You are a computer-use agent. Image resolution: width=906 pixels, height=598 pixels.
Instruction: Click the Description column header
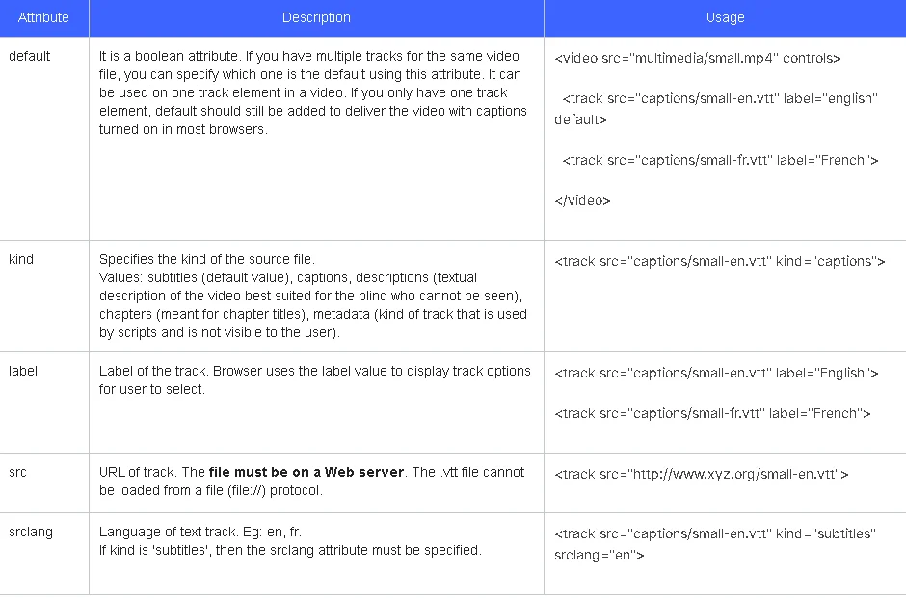click(x=316, y=17)
